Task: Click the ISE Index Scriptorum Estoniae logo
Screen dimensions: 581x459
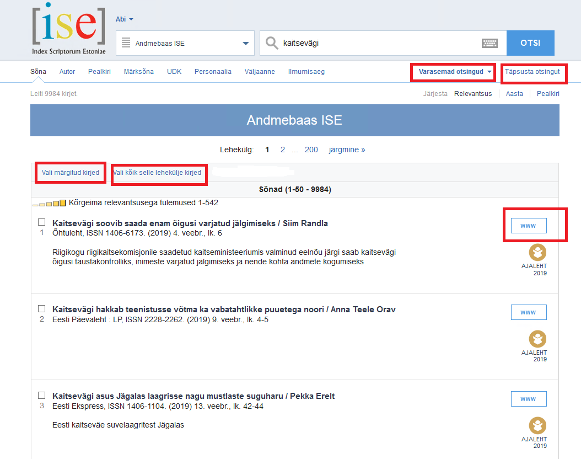Action: pyautogui.click(x=69, y=29)
